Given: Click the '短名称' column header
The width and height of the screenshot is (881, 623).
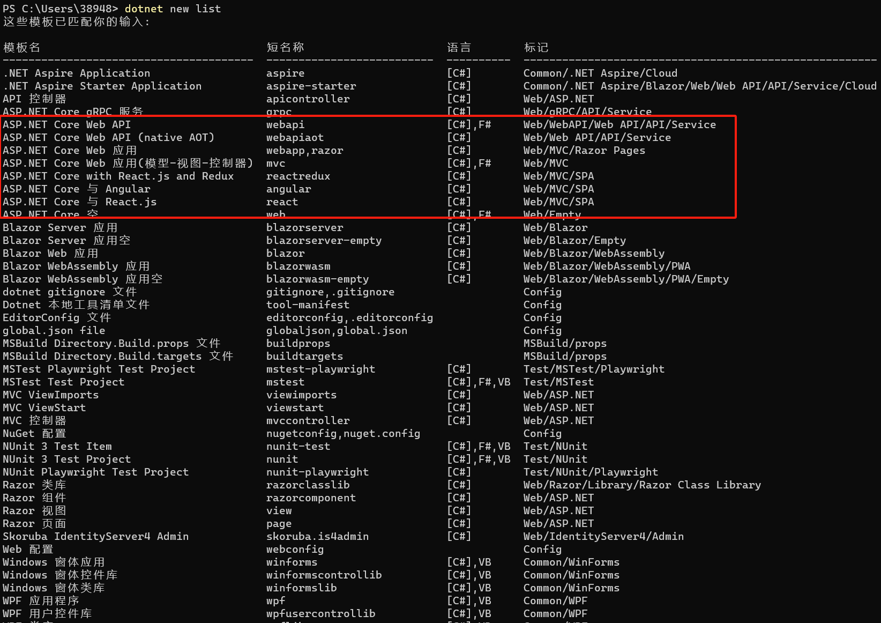Looking at the screenshot, I should [x=285, y=47].
